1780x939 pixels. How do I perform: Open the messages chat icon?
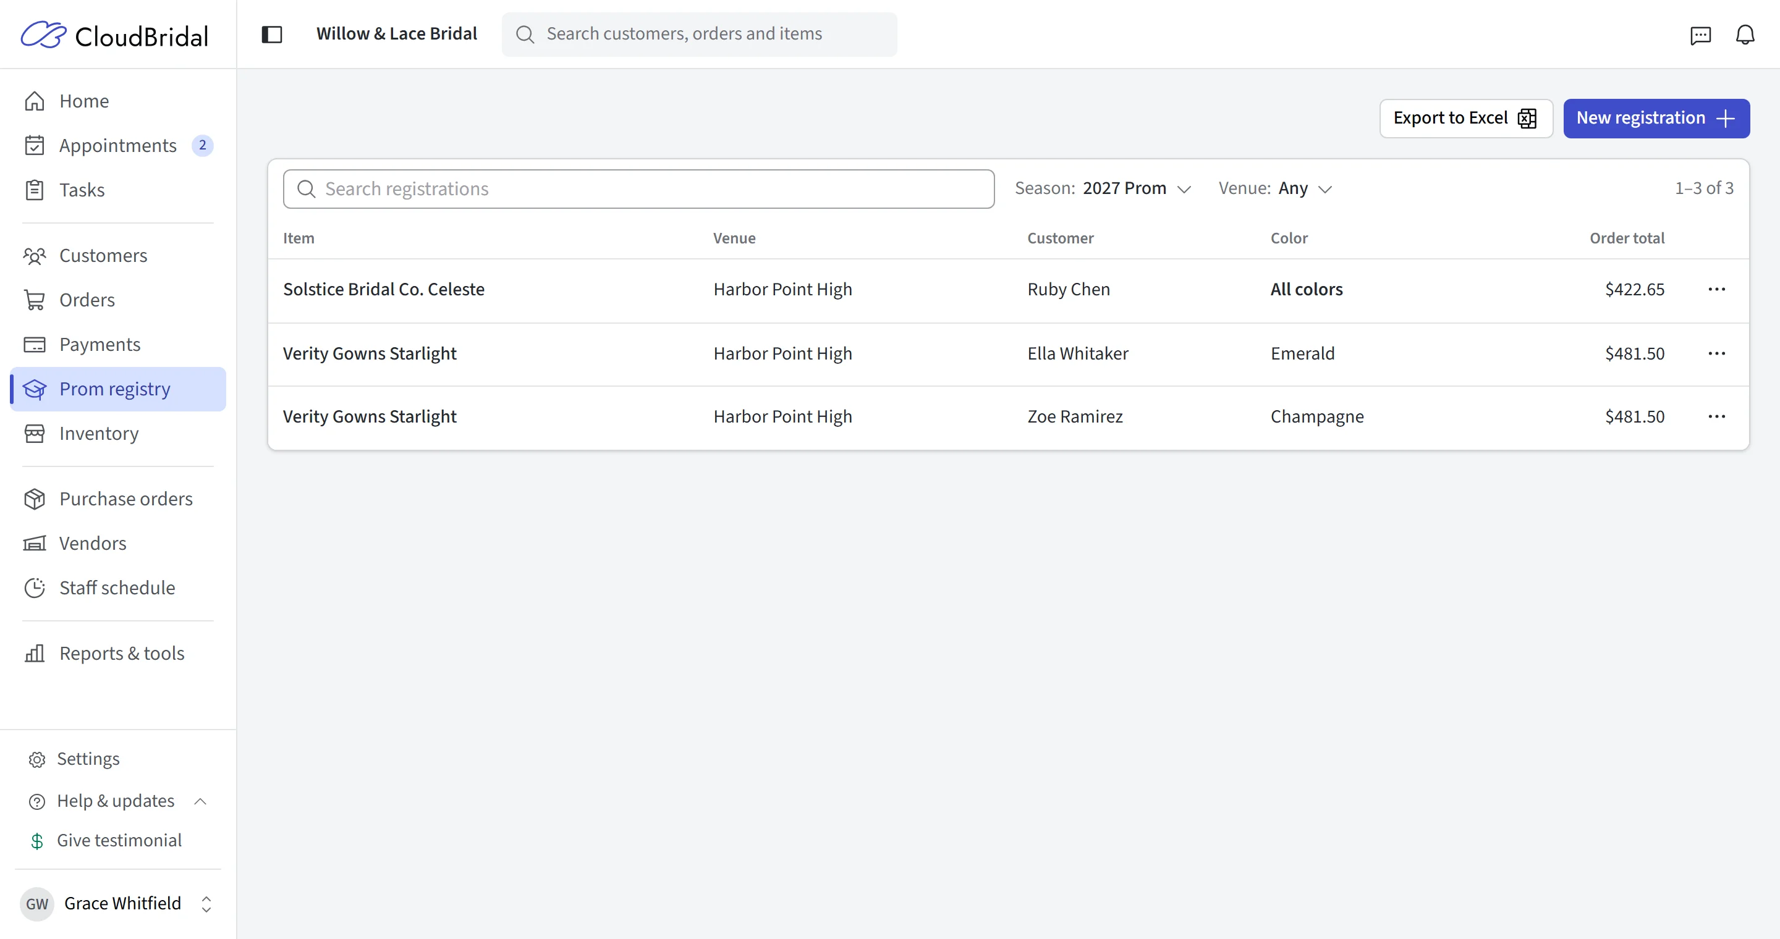(x=1700, y=35)
